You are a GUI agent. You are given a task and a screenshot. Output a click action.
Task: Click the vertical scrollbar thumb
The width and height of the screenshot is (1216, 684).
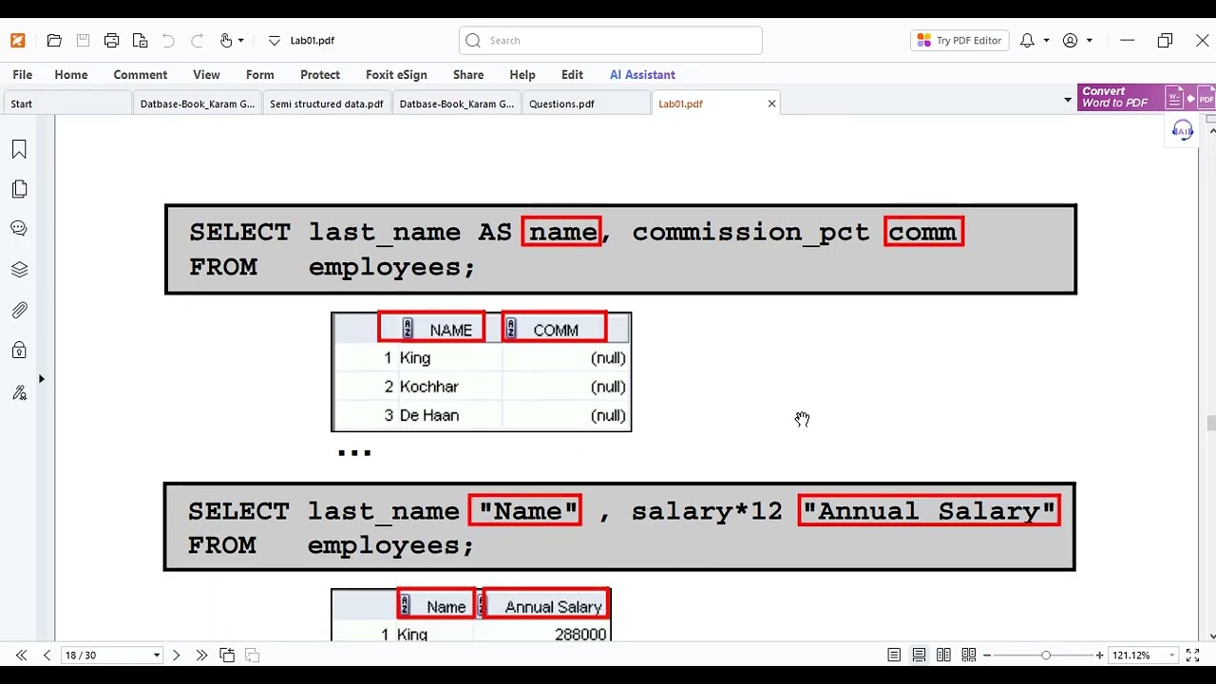point(1210,424)
